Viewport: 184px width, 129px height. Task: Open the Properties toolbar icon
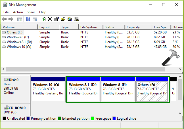[57, 19]
